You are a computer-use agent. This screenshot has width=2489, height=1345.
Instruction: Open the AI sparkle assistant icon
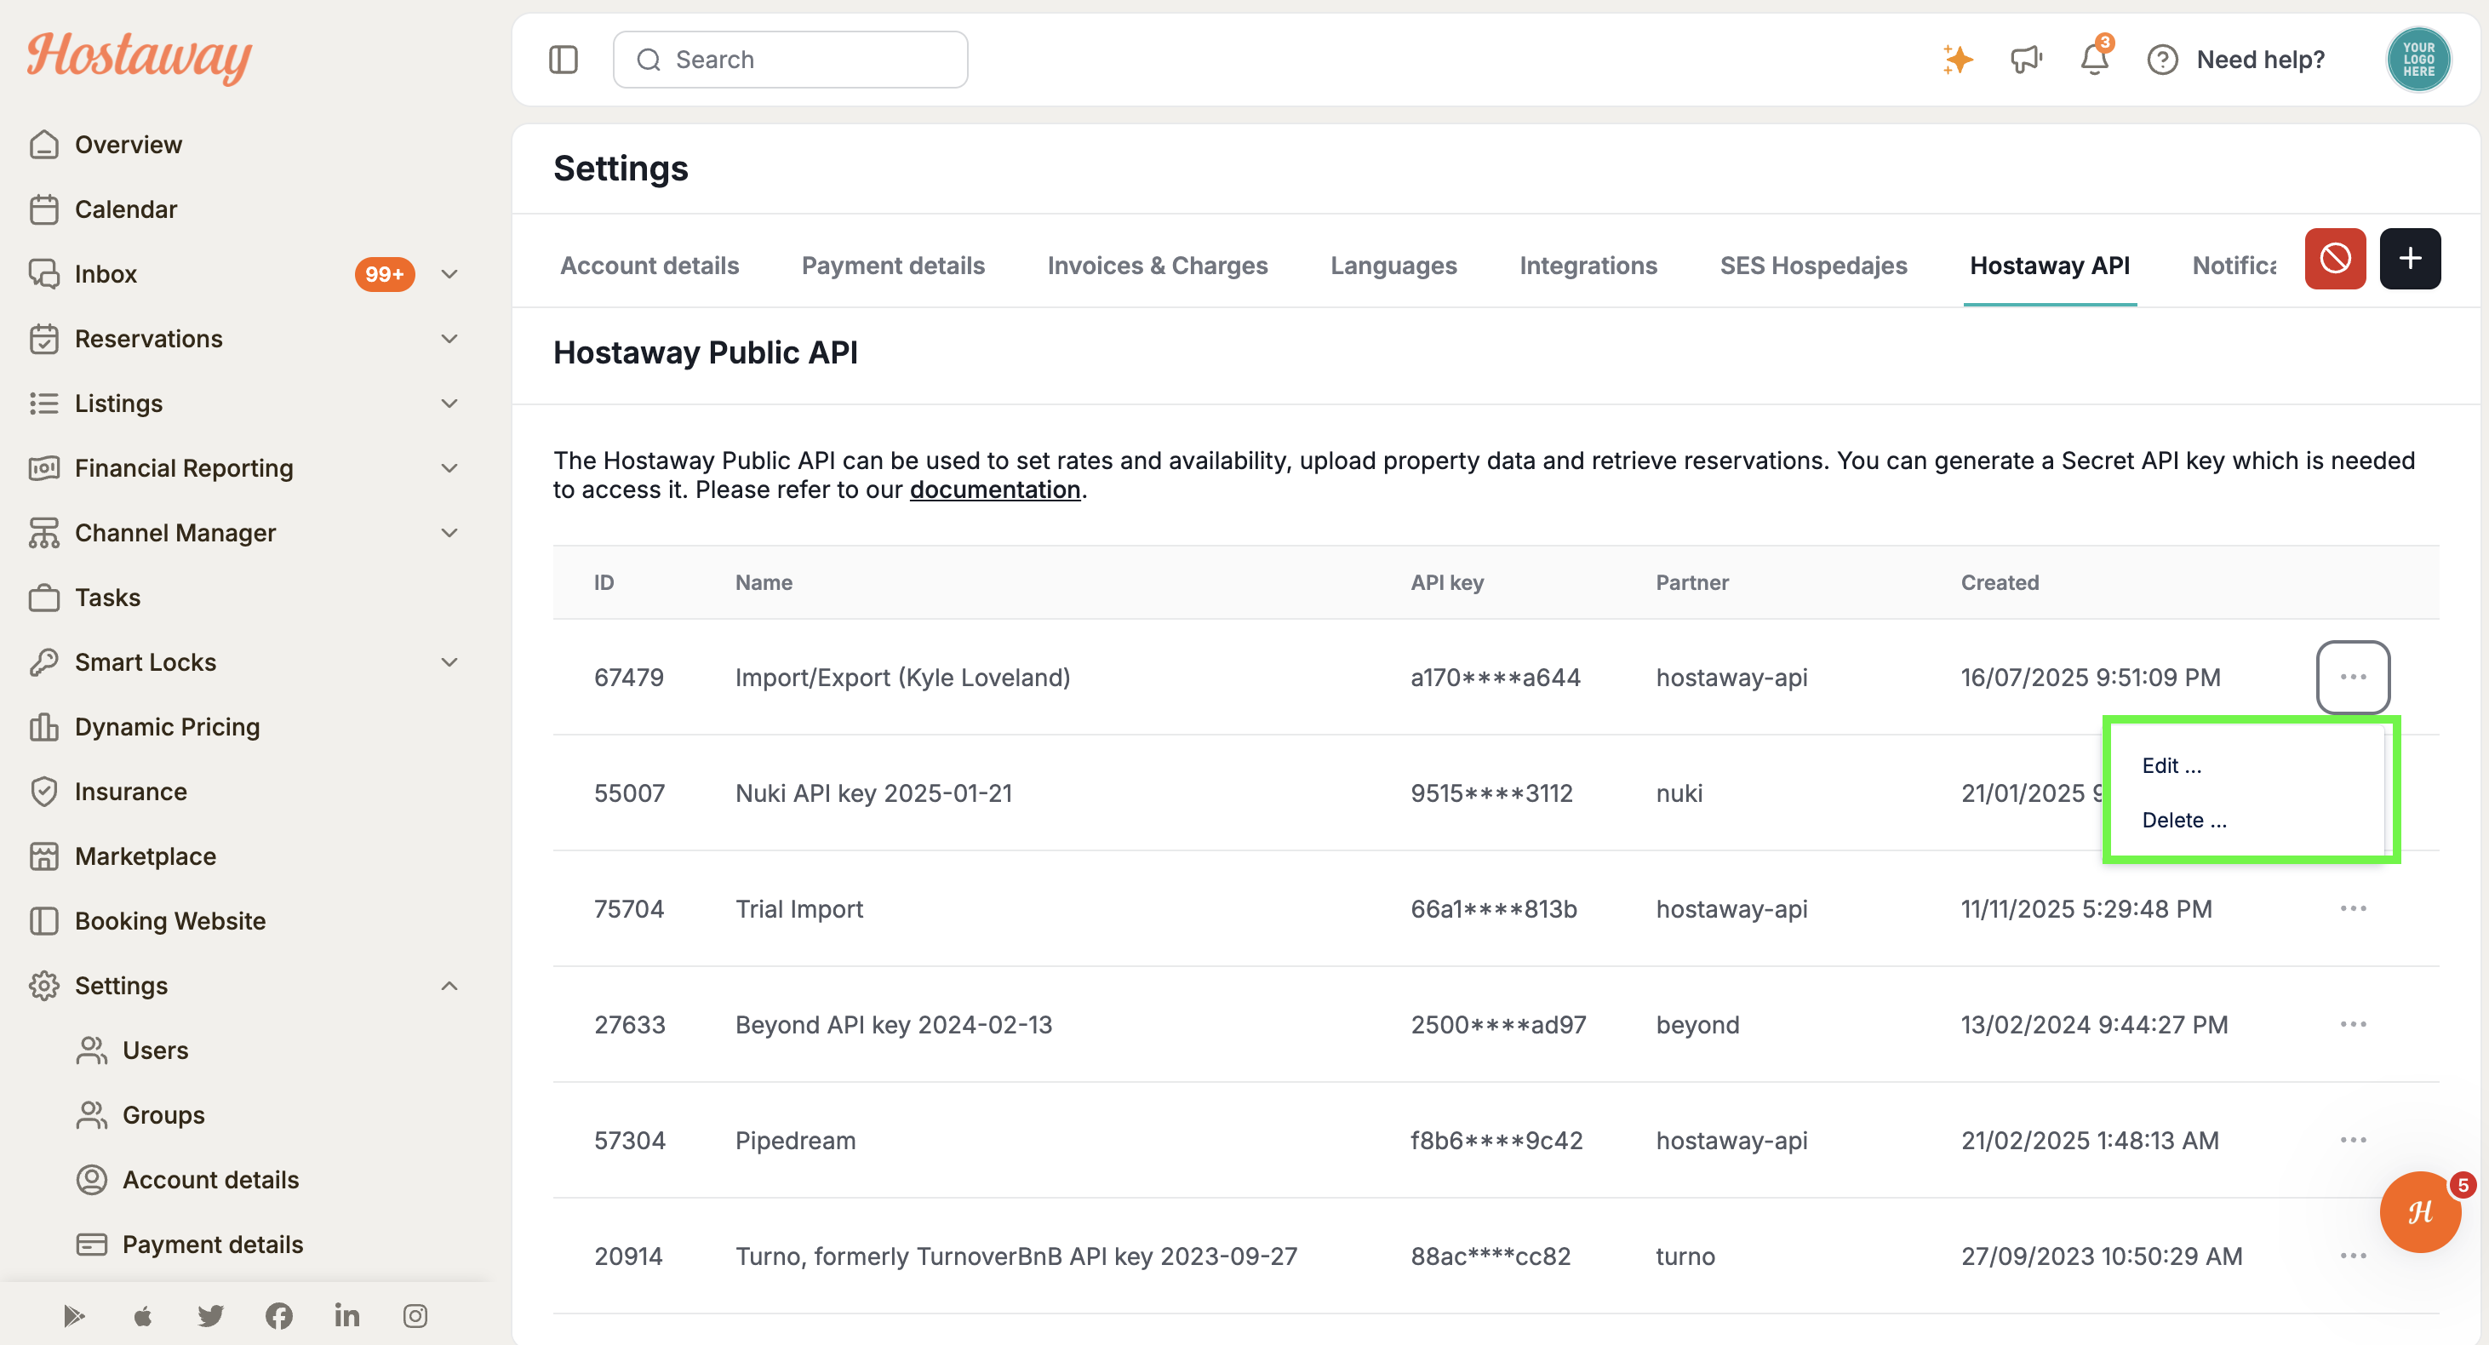point(1959,60)
